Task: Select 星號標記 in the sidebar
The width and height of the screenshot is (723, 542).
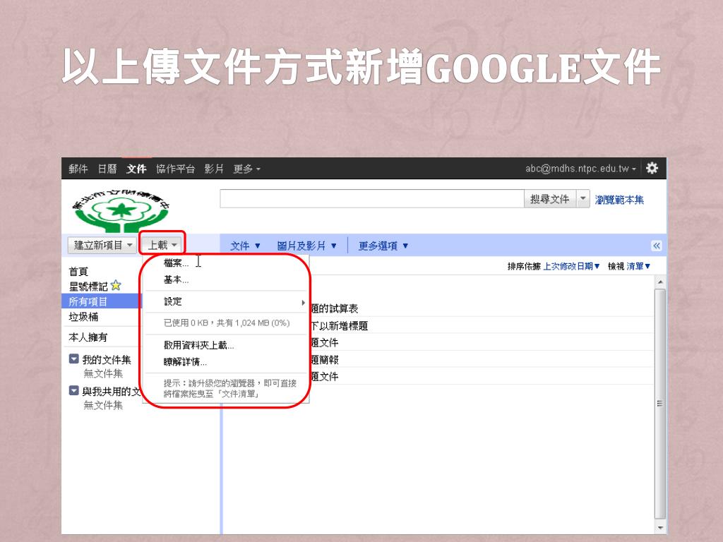Action: tap(88, 287)
